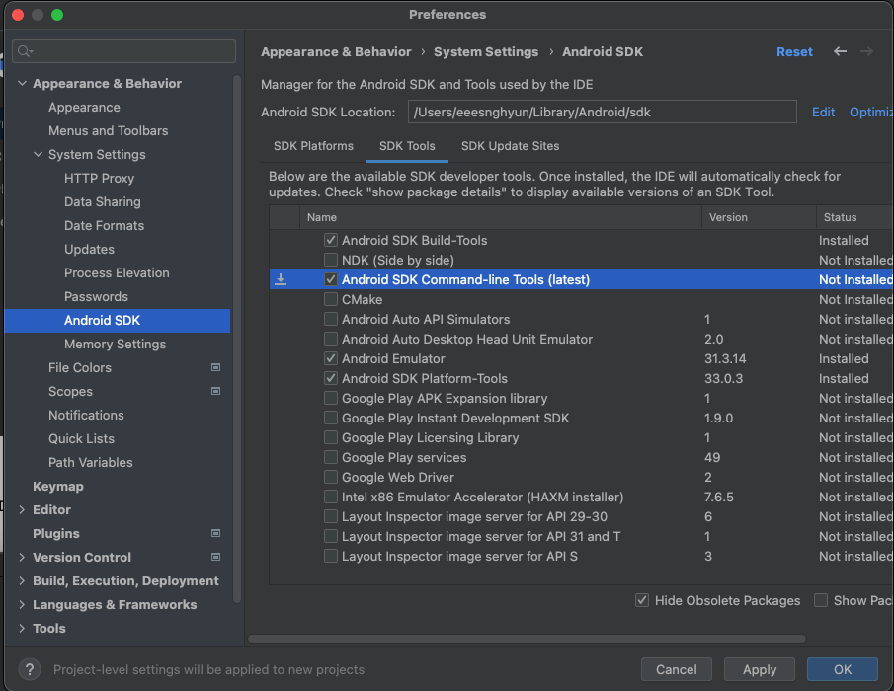Click the project-level icon next to Scopes
The image size is (894, 691).
215,391
